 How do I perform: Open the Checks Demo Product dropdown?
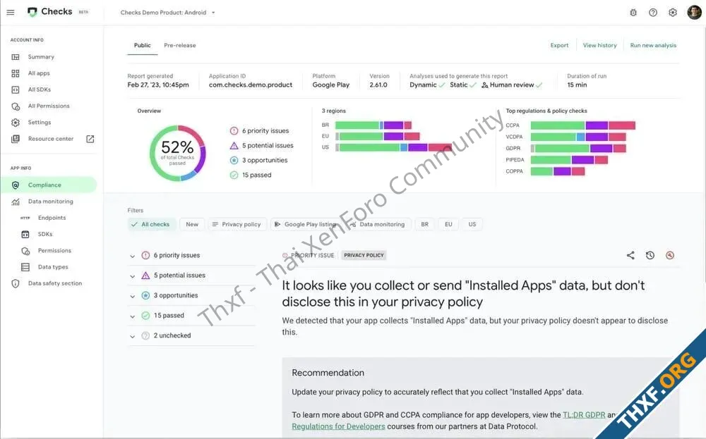pyautogui.click(x=167, y=13)
